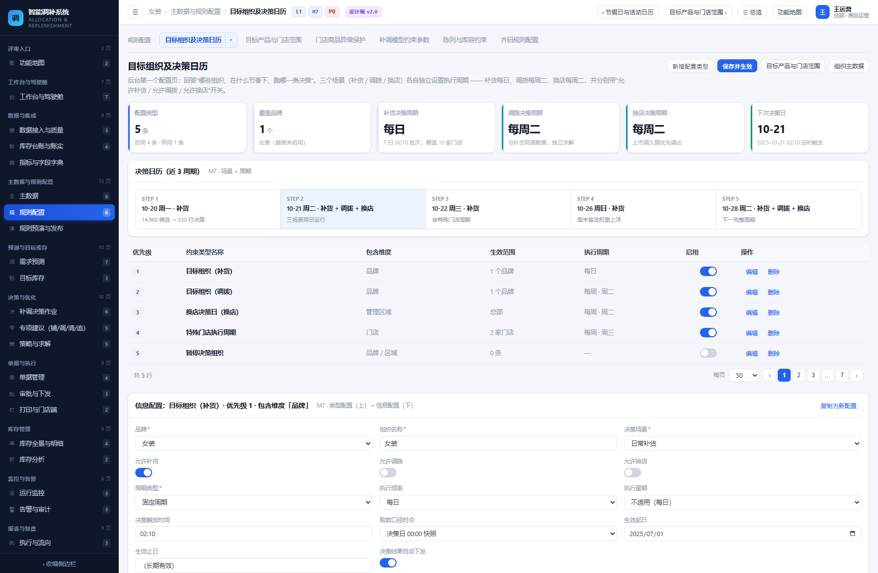Switch to the 齐码规则配置 tab
878x573 pixels.
point(519,40)
